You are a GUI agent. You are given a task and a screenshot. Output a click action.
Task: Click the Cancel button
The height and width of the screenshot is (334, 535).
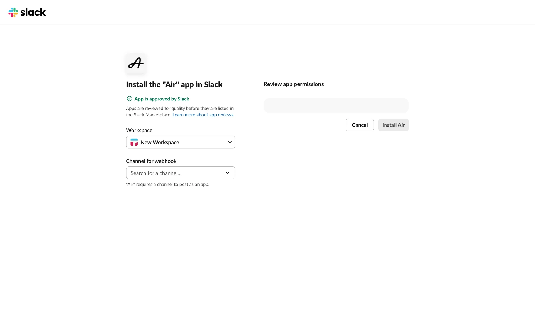[x=360, y=125]
